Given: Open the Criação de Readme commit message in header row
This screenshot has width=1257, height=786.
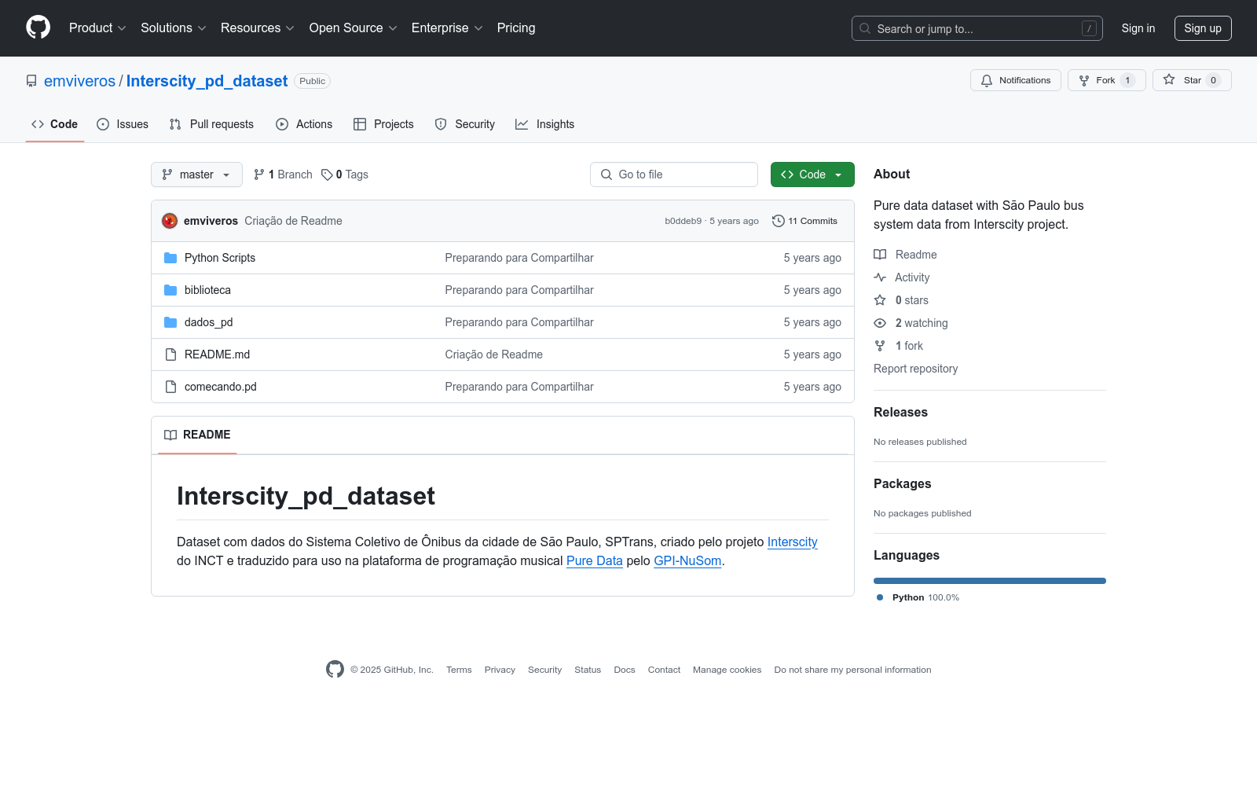Looking at the screenshot, I should pos(293,221).
